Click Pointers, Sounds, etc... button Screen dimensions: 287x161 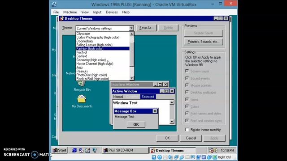pos(204,42)
